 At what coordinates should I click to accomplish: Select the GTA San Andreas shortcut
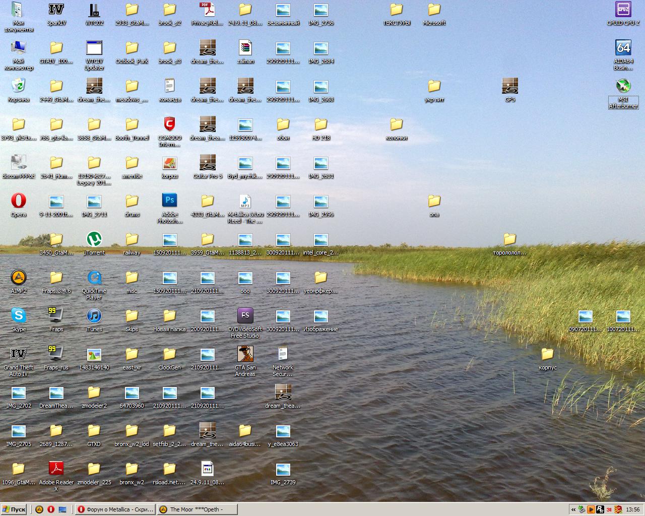[245, 354]
